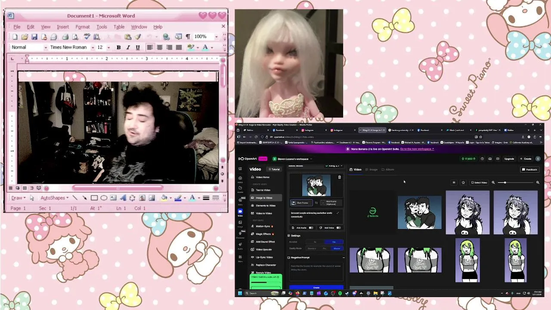Select Master quality mode
The width and height of the screenshot is (551, 310).
point(337,248)
